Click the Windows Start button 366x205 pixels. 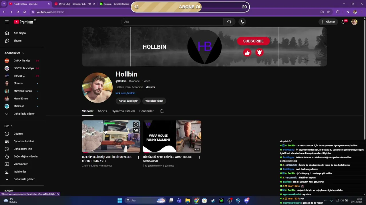[x=120, y=200]
